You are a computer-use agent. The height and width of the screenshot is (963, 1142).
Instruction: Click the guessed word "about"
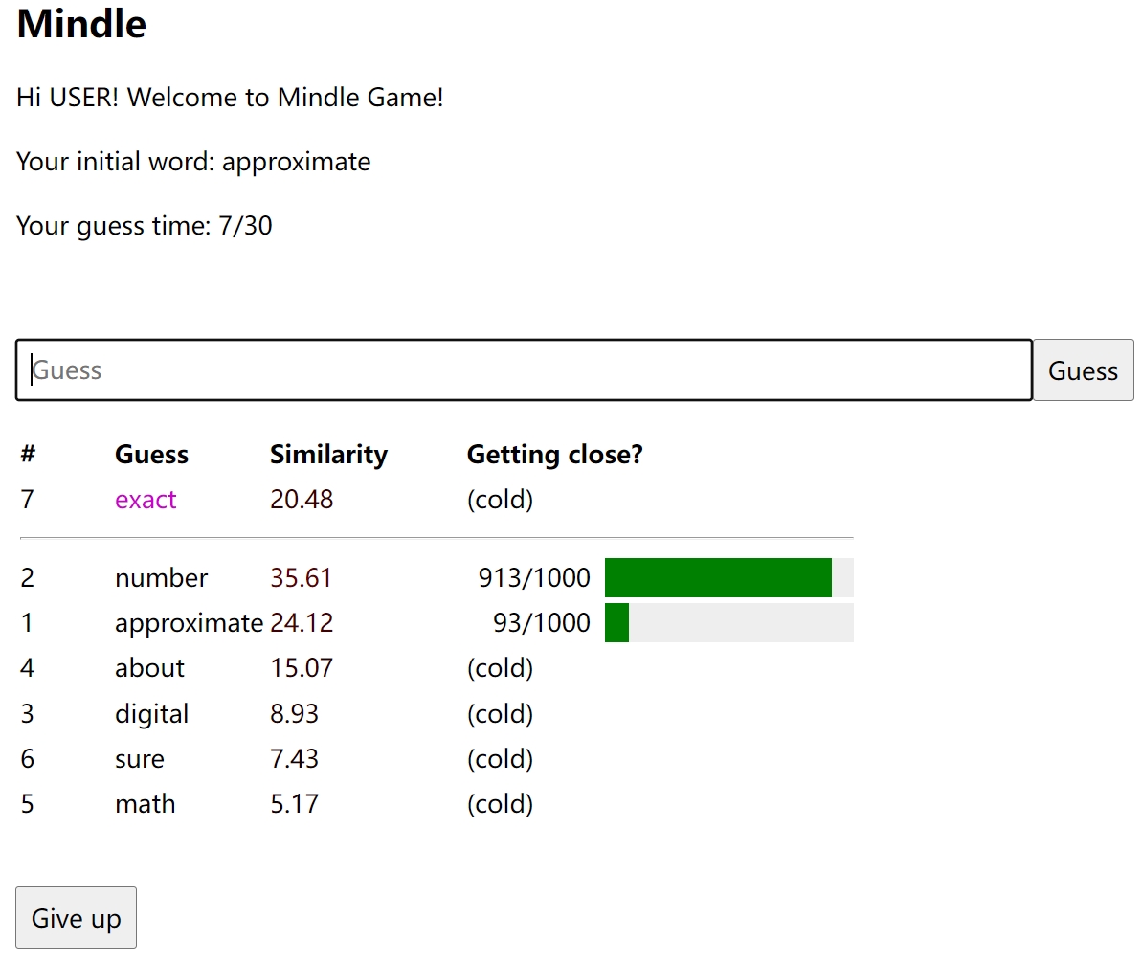click(149, 668)
